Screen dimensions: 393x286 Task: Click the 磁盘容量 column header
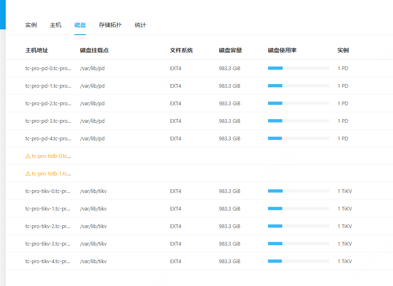coord(230,51)
